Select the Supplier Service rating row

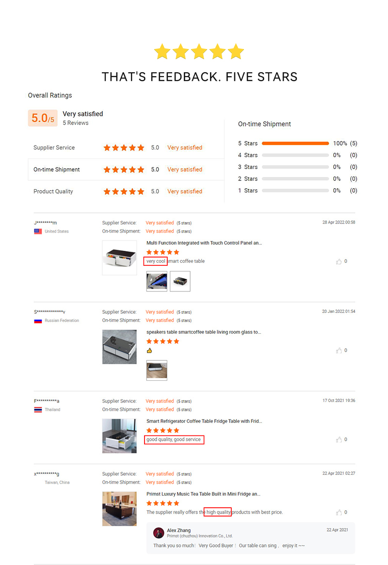click(x=126, y=147)
